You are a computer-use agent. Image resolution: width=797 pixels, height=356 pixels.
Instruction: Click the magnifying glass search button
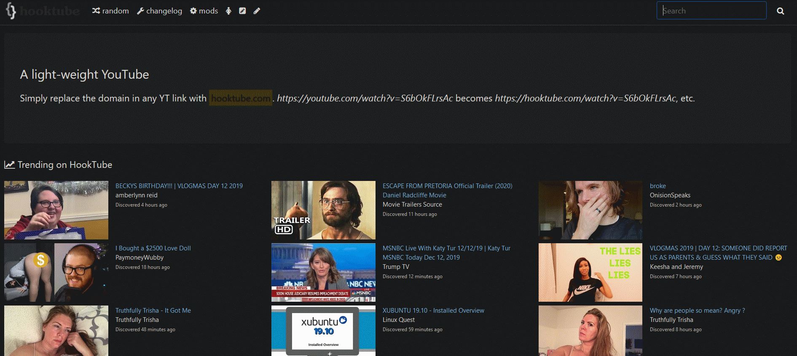pyautogui.click(x=781, y=11)
